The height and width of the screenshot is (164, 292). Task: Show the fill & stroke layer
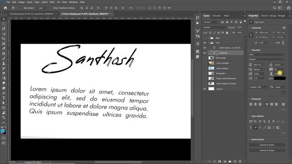pos(205,58)
